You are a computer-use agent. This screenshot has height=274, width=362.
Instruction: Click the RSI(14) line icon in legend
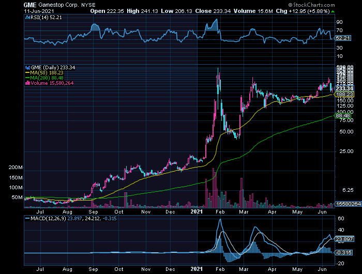tap(28, 17)
